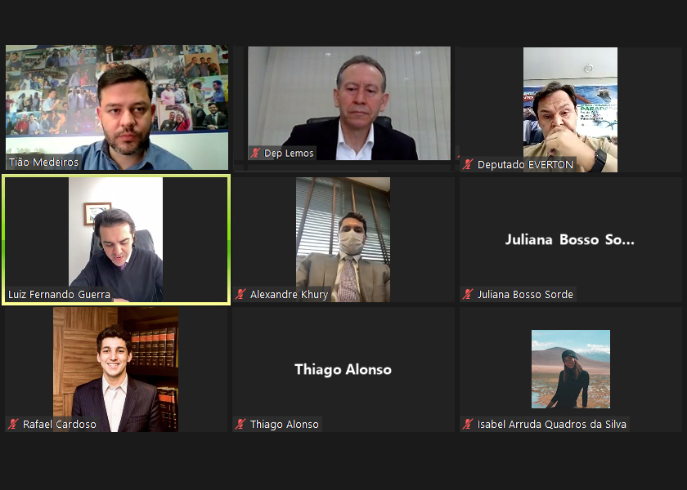Viewport: 687px width, 490px height.
Task: Select active speaker Luiz Fernando Guerra tile
Action: 116,239
